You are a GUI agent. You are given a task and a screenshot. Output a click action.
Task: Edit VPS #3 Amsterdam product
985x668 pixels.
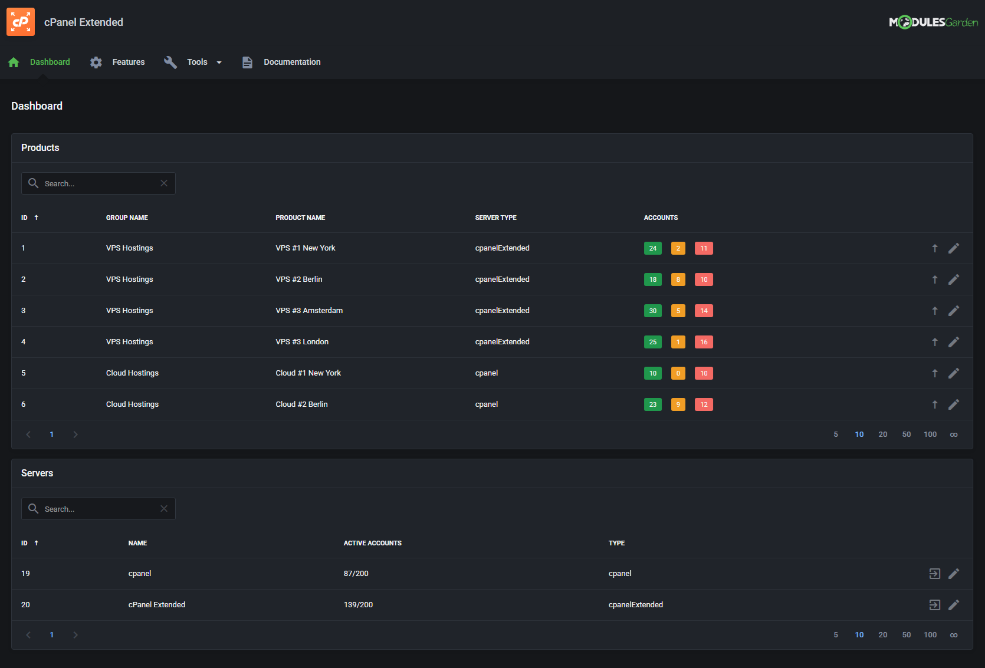coord(954,311)
